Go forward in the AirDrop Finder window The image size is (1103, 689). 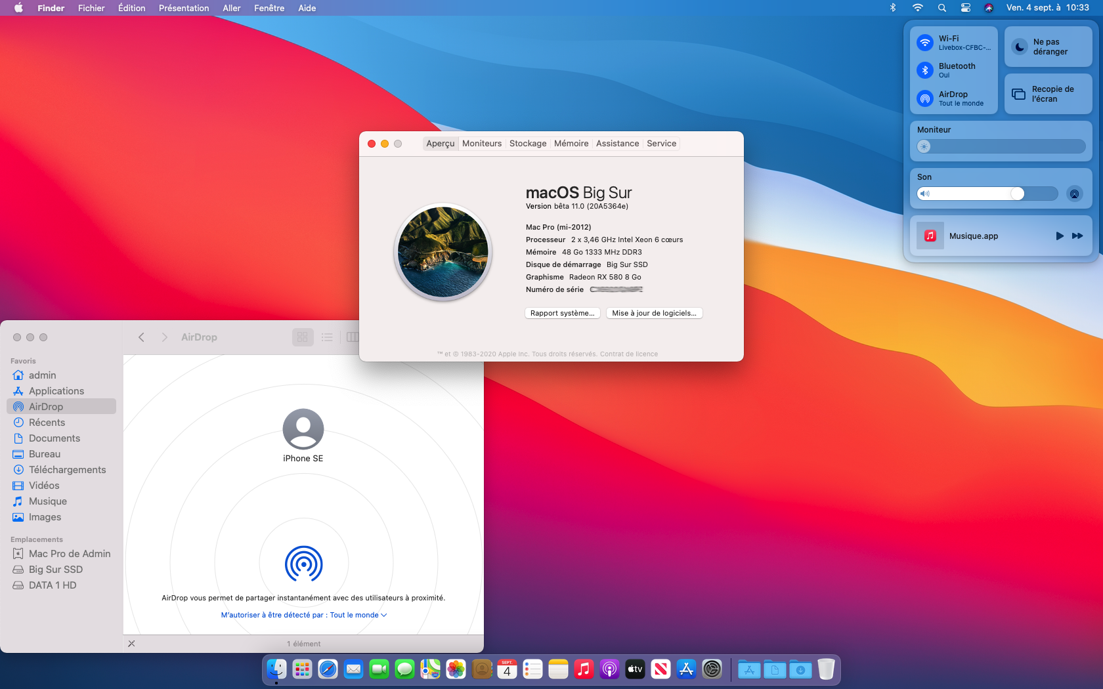[165, 337]
